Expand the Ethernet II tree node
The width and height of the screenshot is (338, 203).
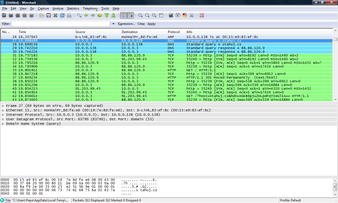[3, 110]
